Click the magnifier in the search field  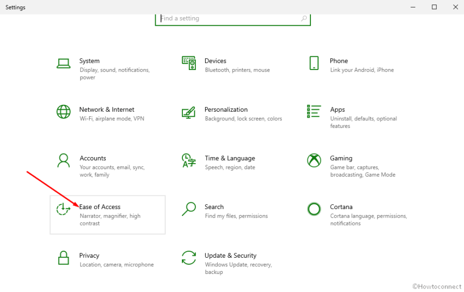pyautogui.click(x=304, y=19)
